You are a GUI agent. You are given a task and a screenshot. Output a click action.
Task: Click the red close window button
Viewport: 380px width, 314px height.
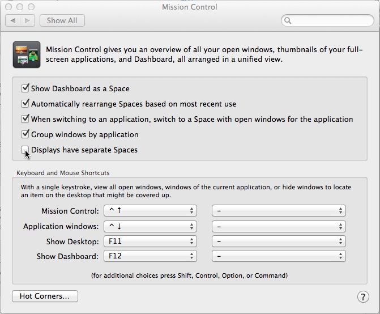[x=8, y=7]
